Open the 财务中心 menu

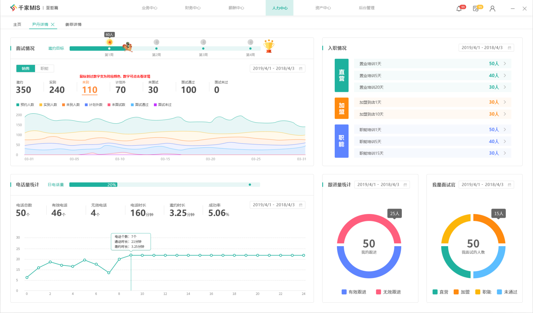[193, 8]
